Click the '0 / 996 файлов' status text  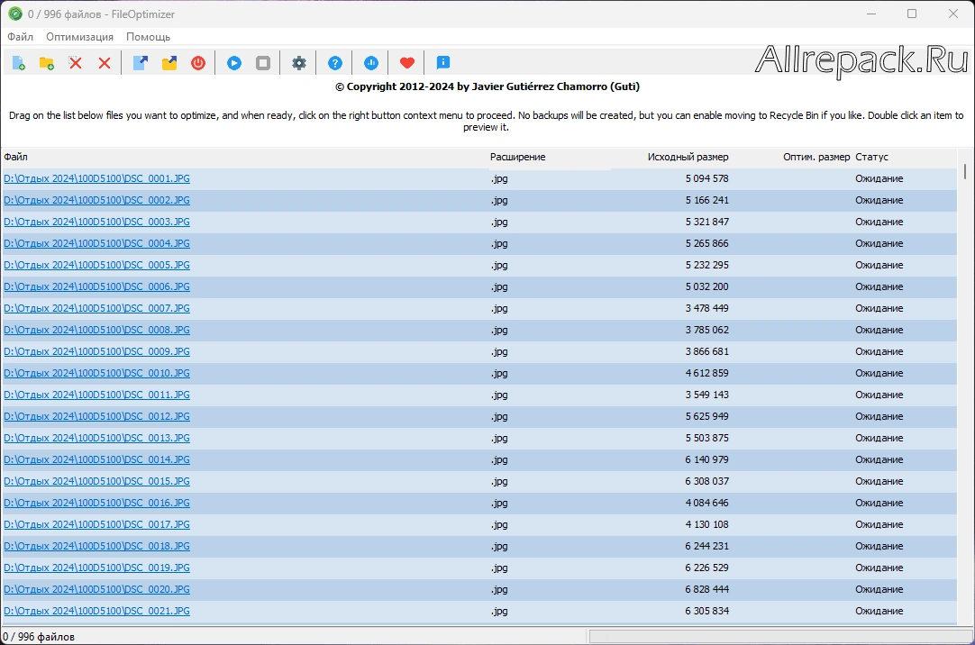click(39, 637)
